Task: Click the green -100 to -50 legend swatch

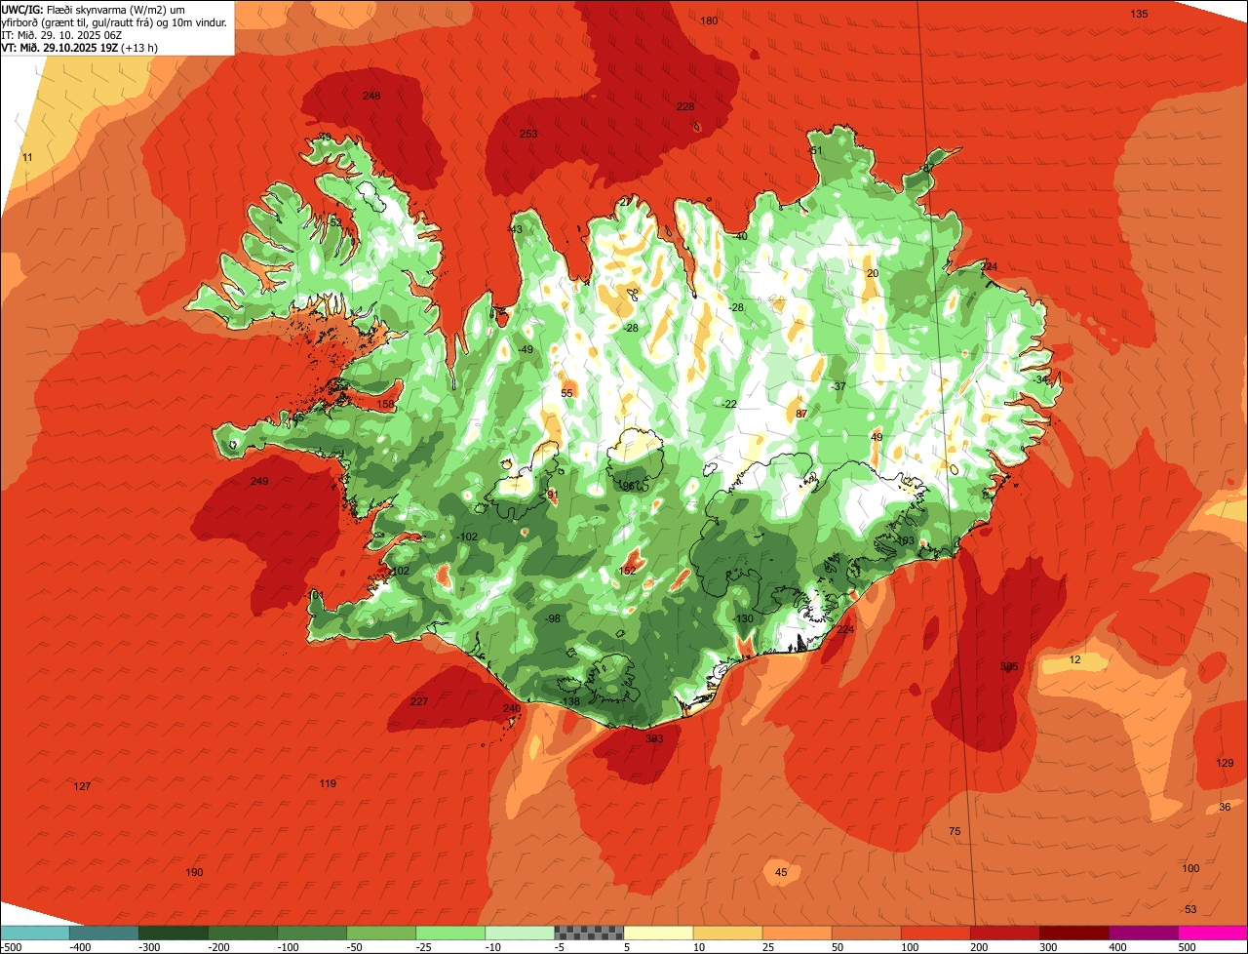Action: coord(312,933)
